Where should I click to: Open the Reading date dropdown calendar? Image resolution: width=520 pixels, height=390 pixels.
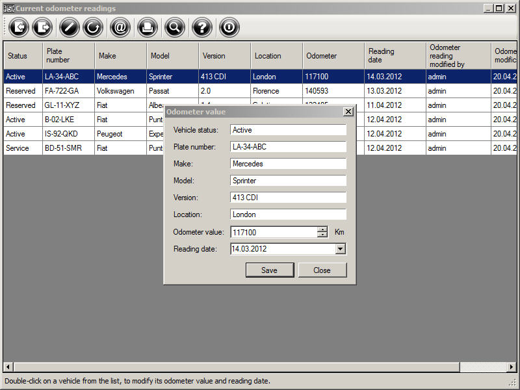coord(341,248)
